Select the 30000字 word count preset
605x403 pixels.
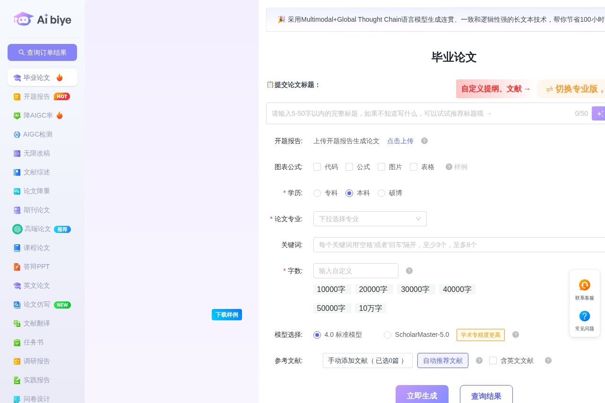(415, 289)
